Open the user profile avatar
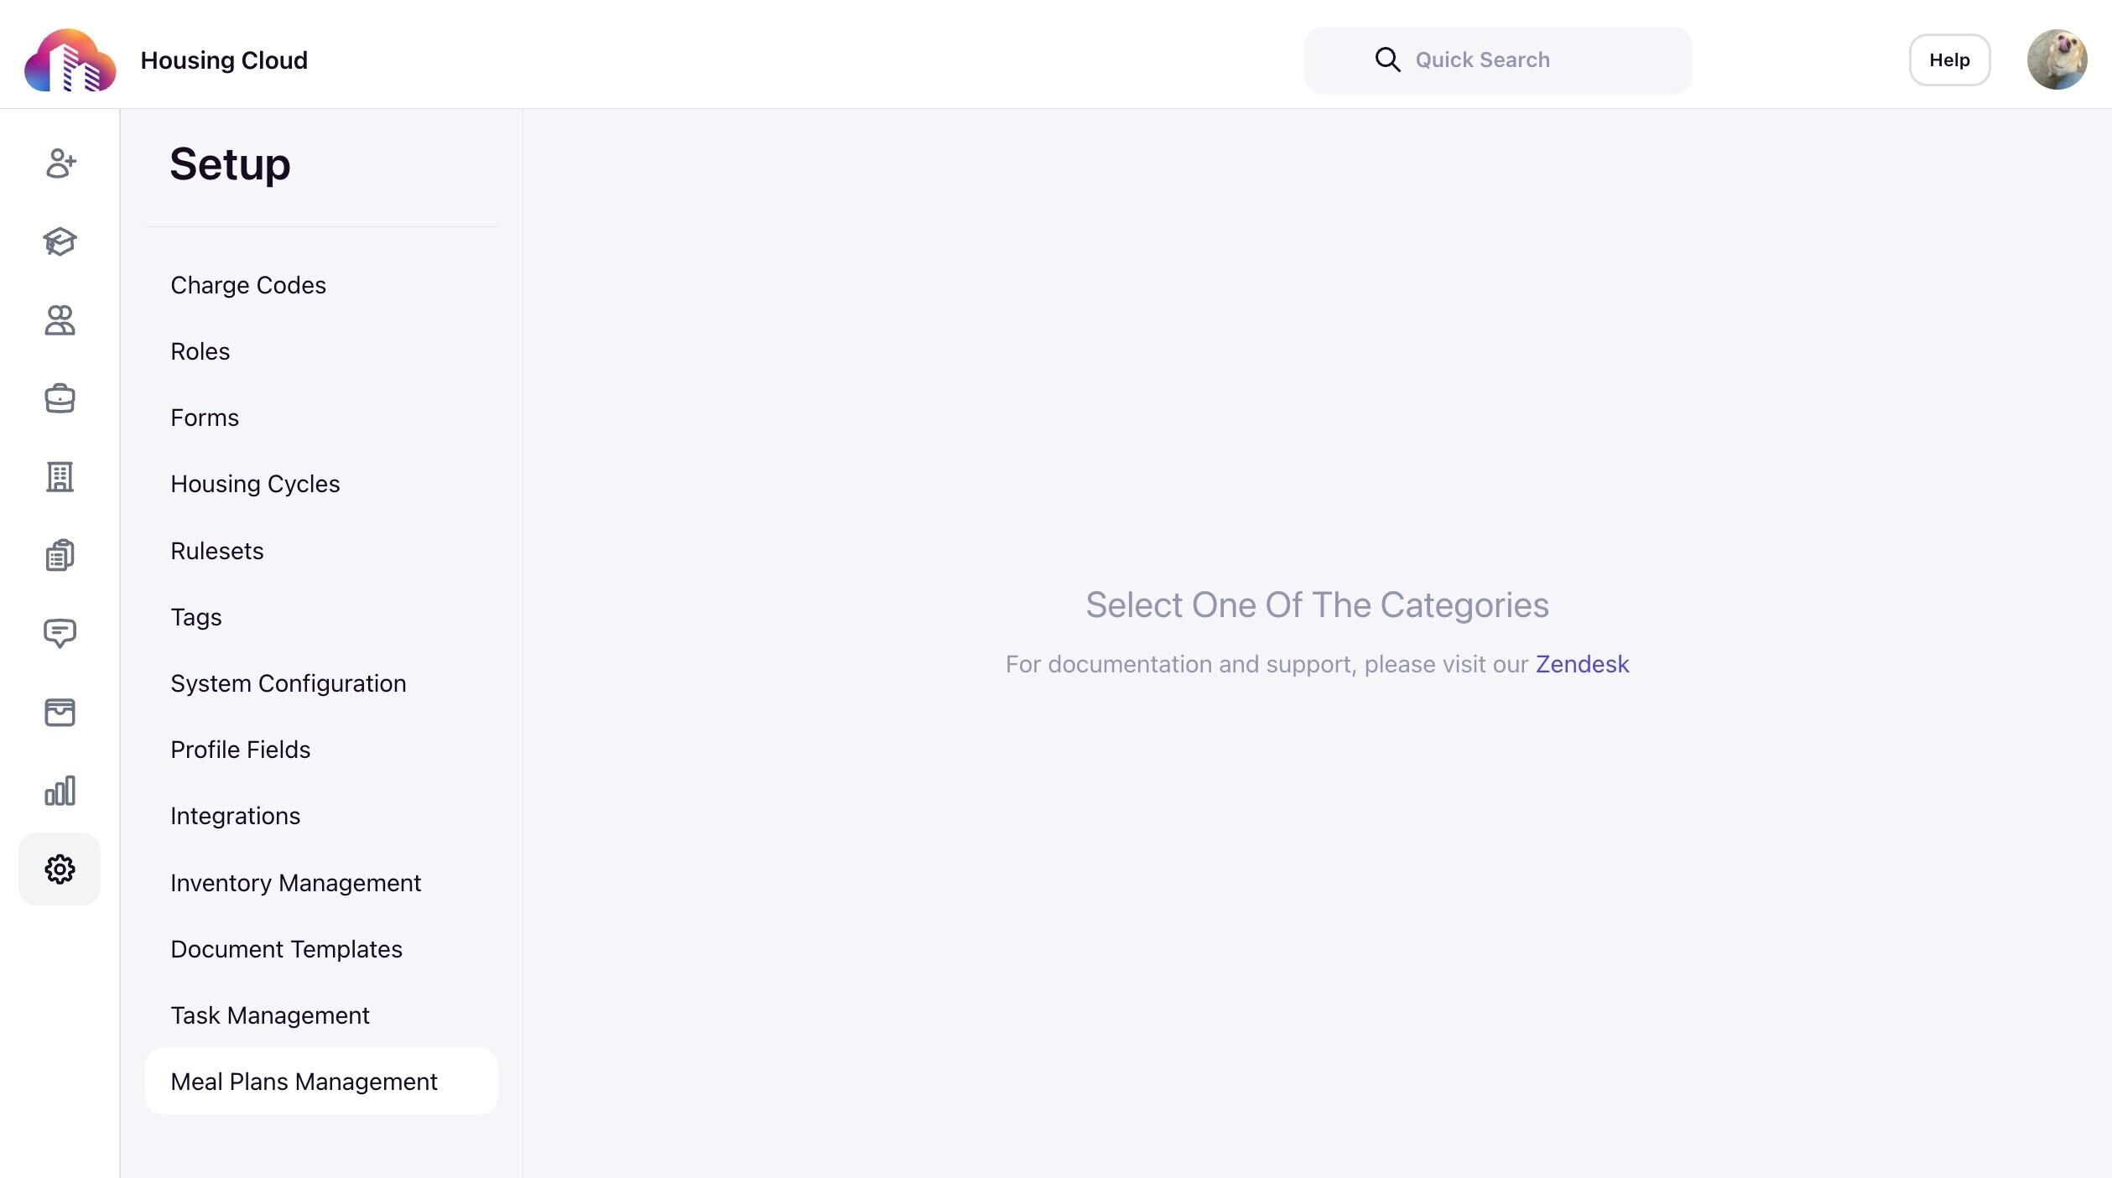This screenshot has width=2112, height=1178. click(2056, 60)
